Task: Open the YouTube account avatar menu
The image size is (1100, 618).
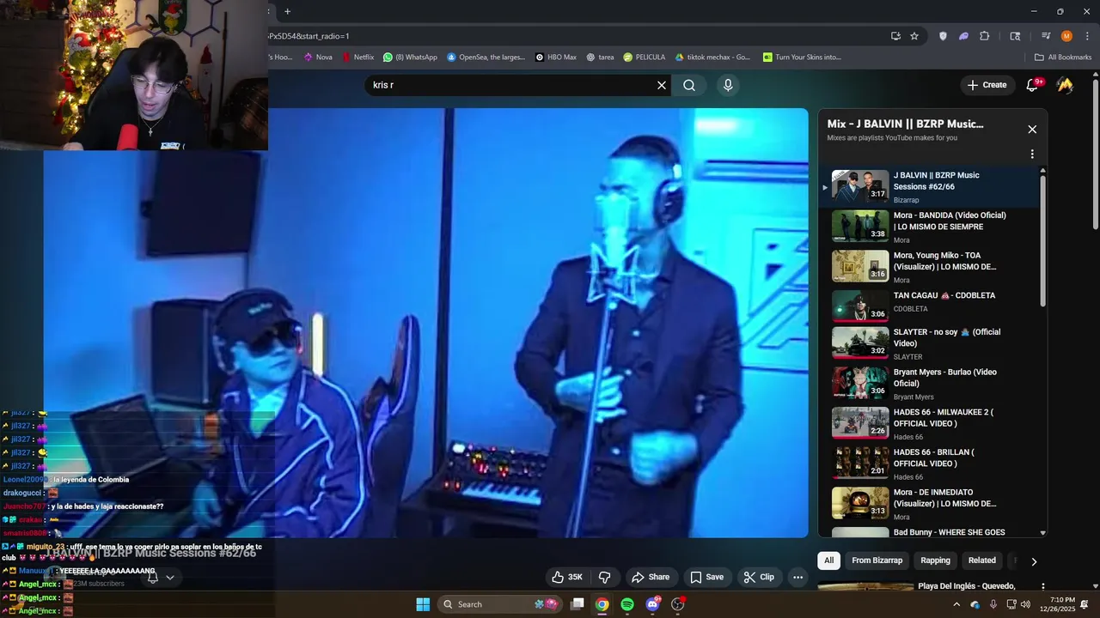Action: coord(1065,85)
